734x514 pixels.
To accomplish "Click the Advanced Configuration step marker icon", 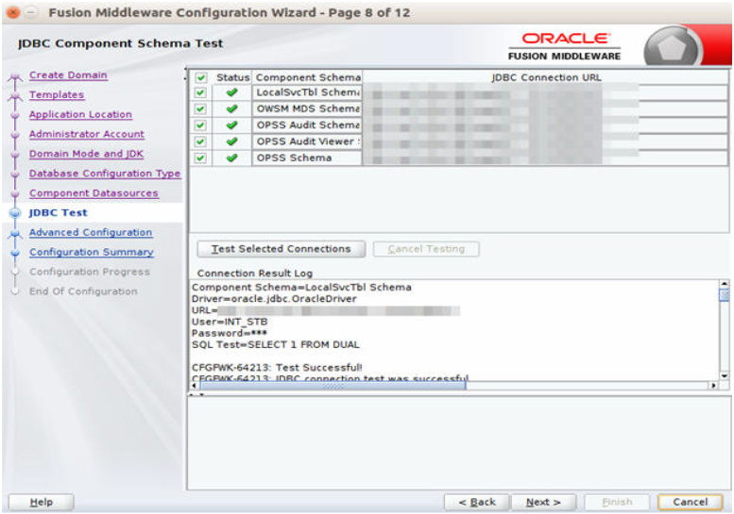I will [15, 233].
